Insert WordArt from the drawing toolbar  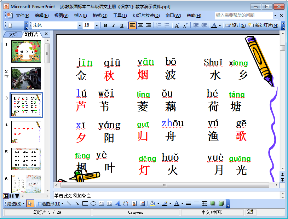[118, 203]
